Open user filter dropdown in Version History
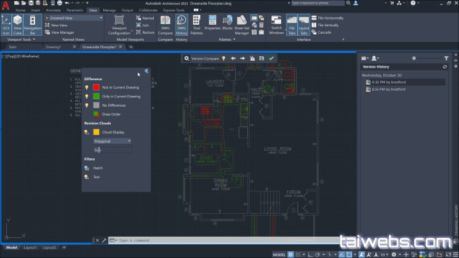459x258 pixels. point(375,58)
